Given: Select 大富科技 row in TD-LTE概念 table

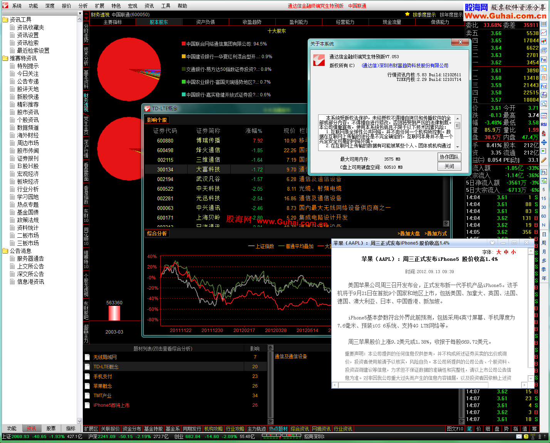Looking at the screenshot, I should coord(293,169).
